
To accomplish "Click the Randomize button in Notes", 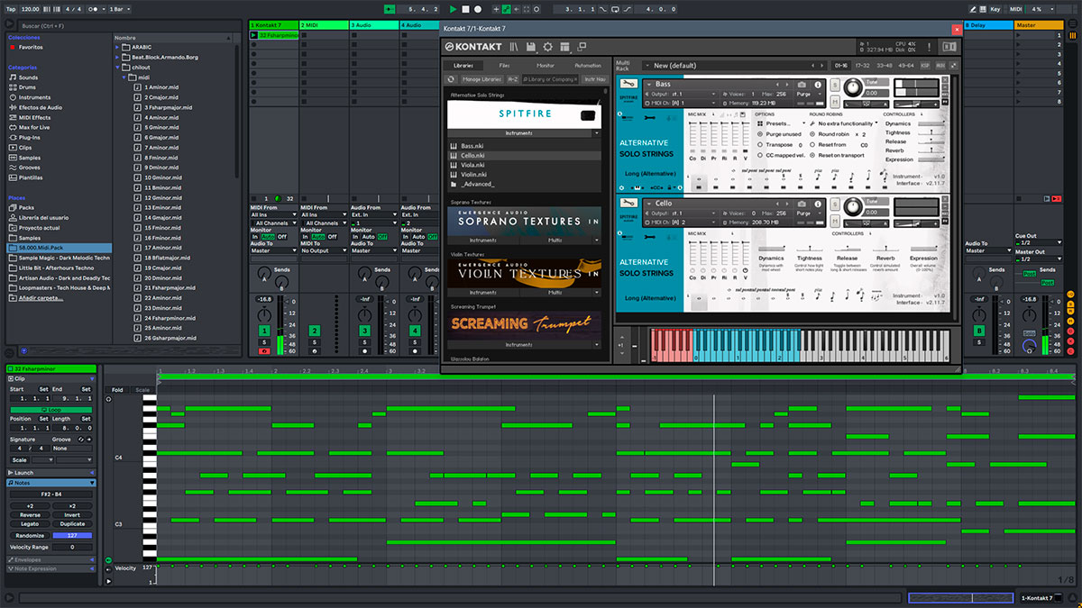I will point(30,535).
